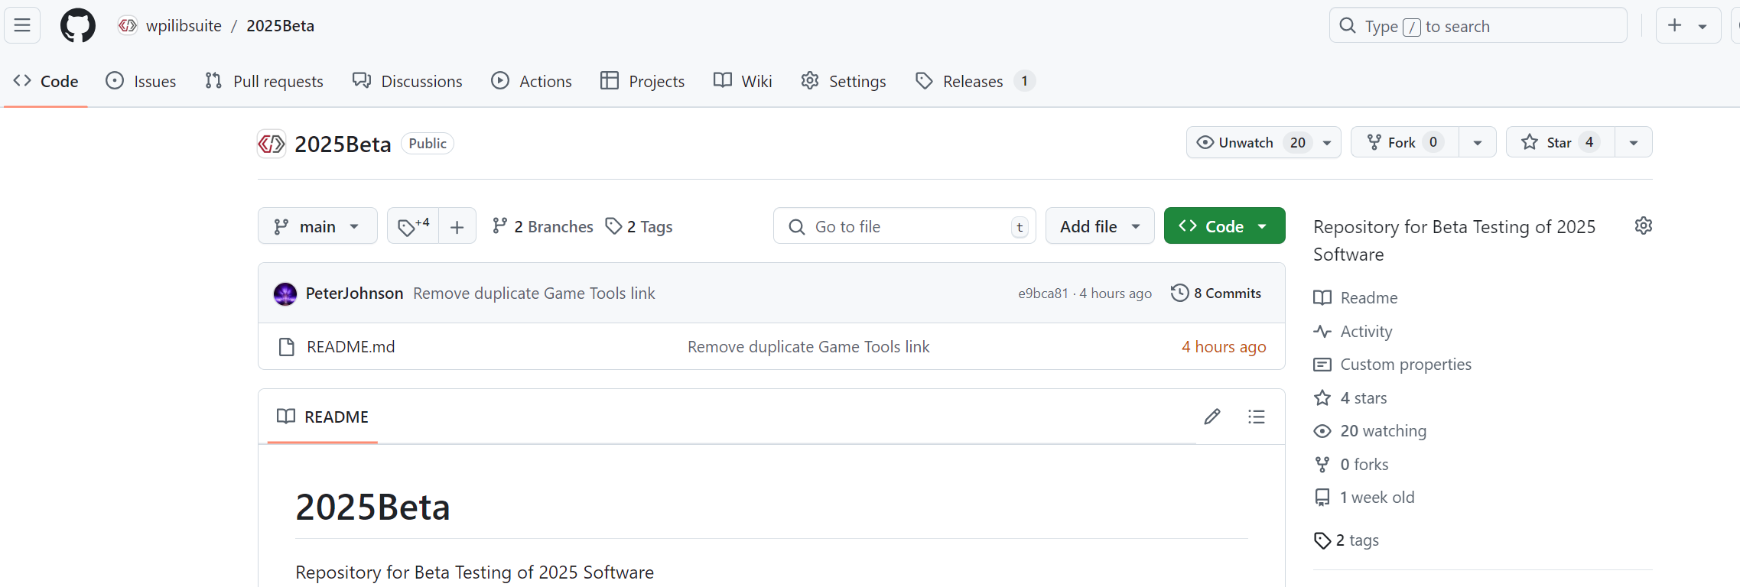Click the Public visibility badge
Viewport: 1740px width, 587px height.
[x=428, y=144]
